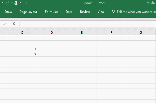This screenshot has width=156, height=103.
Task: Open the Draw ribbon tab
Action: (x=9, y=12)
